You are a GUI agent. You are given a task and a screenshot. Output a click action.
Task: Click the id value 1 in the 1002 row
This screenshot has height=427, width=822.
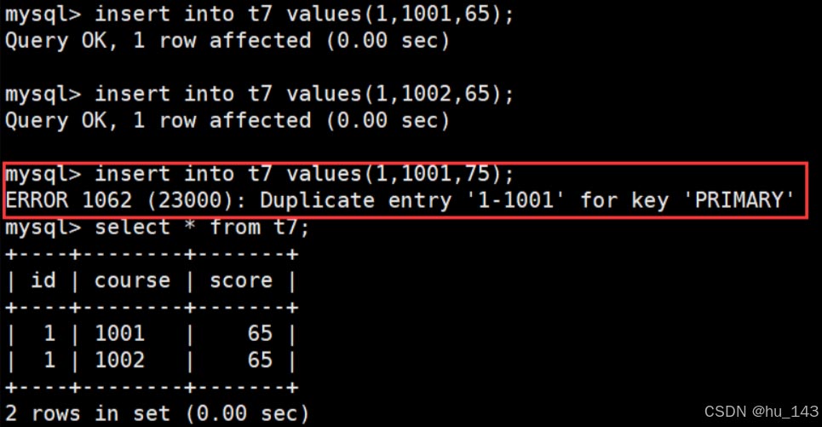[49, 361]
